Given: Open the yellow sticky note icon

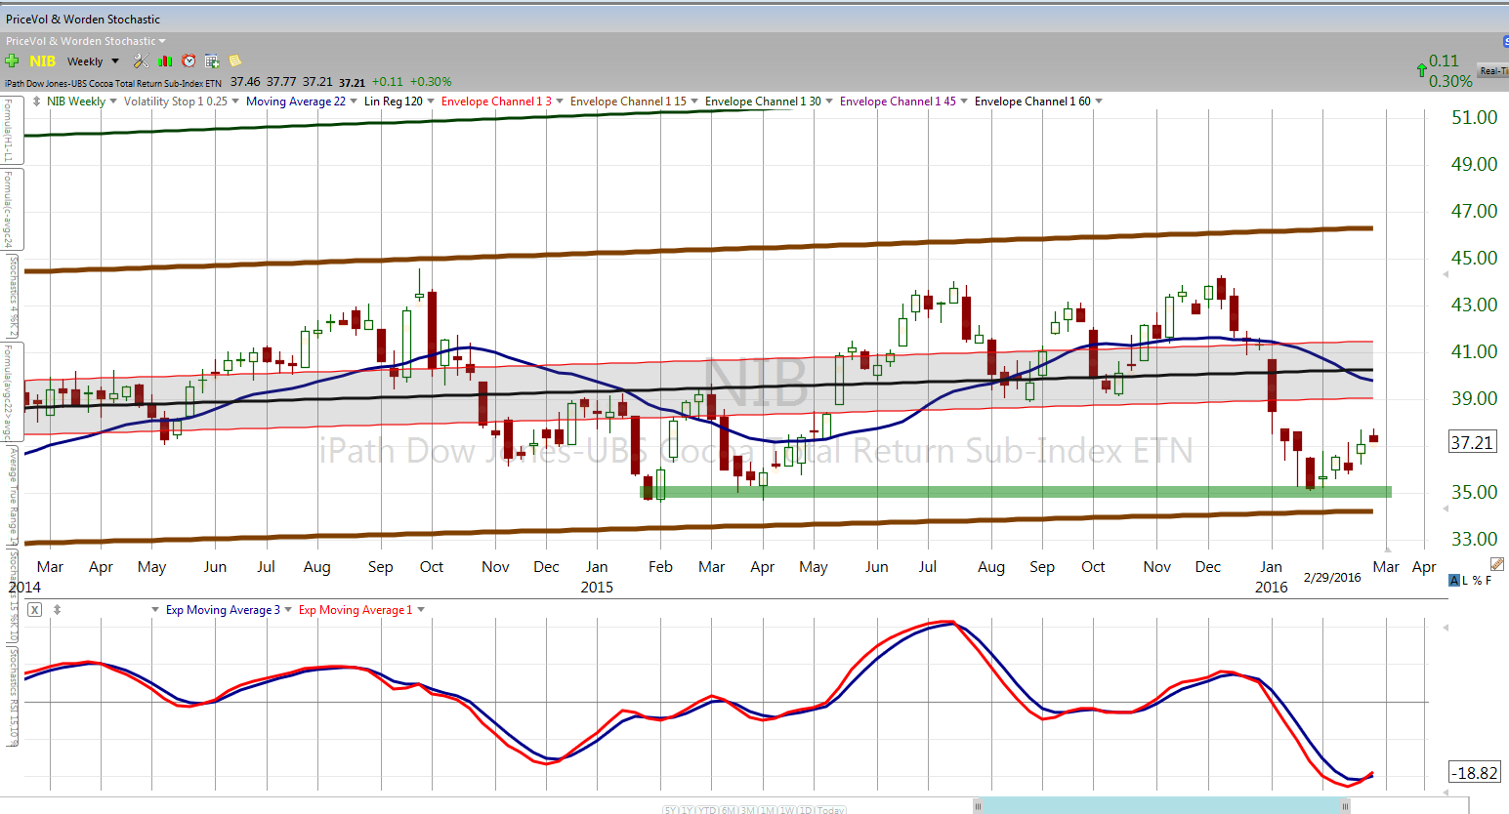Looking at the screenshot, I should [235, 61].
